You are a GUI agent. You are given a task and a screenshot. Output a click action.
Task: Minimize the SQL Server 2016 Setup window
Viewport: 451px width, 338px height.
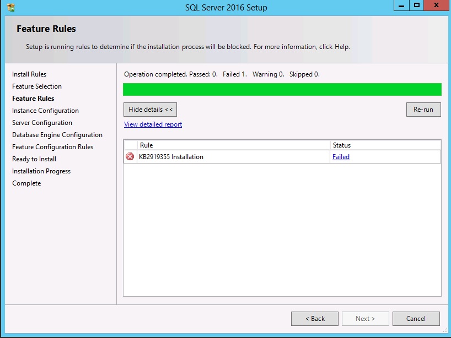[x=401, y=6]
